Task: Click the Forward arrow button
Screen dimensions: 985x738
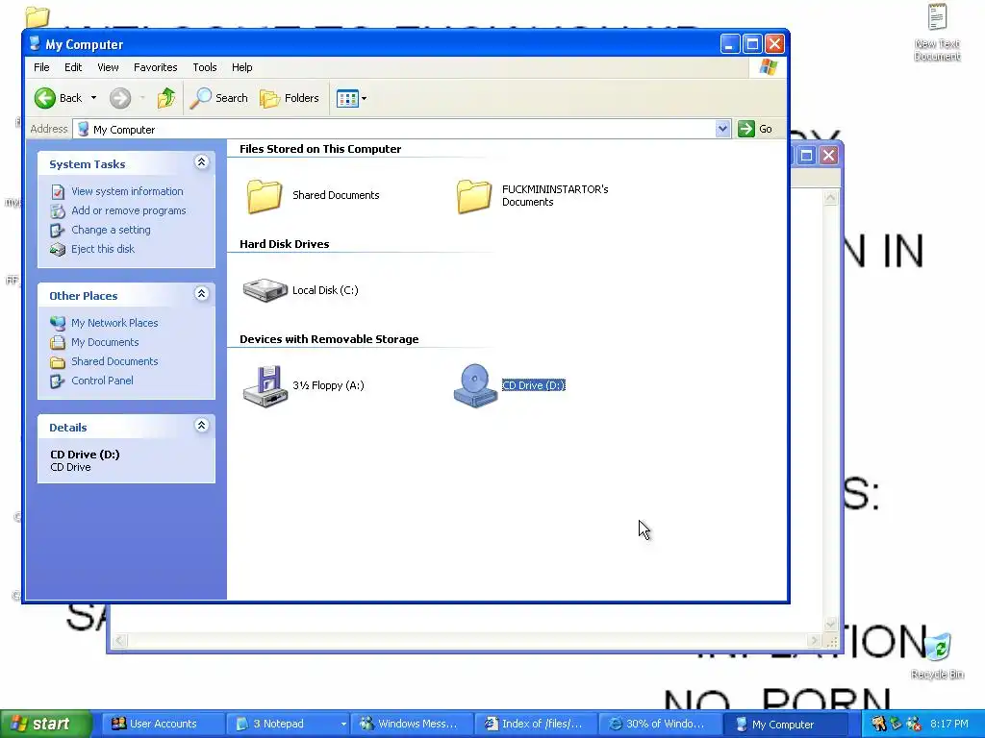Action: point(120,98)
